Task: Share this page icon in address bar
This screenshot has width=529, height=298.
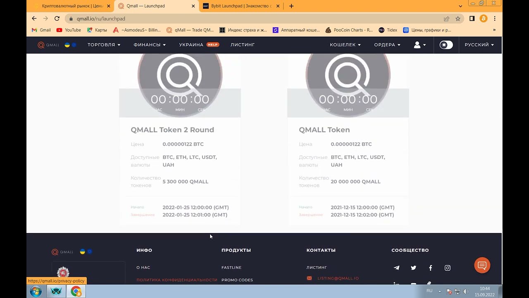Action: click(446, 19)
